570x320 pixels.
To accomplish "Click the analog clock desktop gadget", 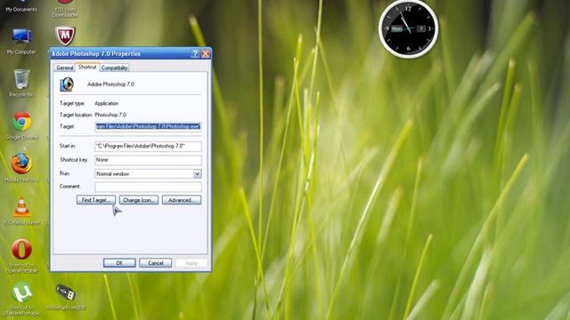I will click(408, 28).
